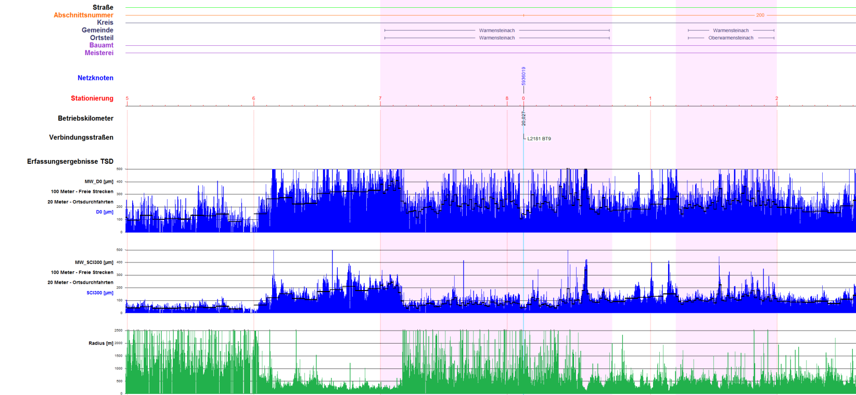Select the Straße row label

(x=103, y=7)
